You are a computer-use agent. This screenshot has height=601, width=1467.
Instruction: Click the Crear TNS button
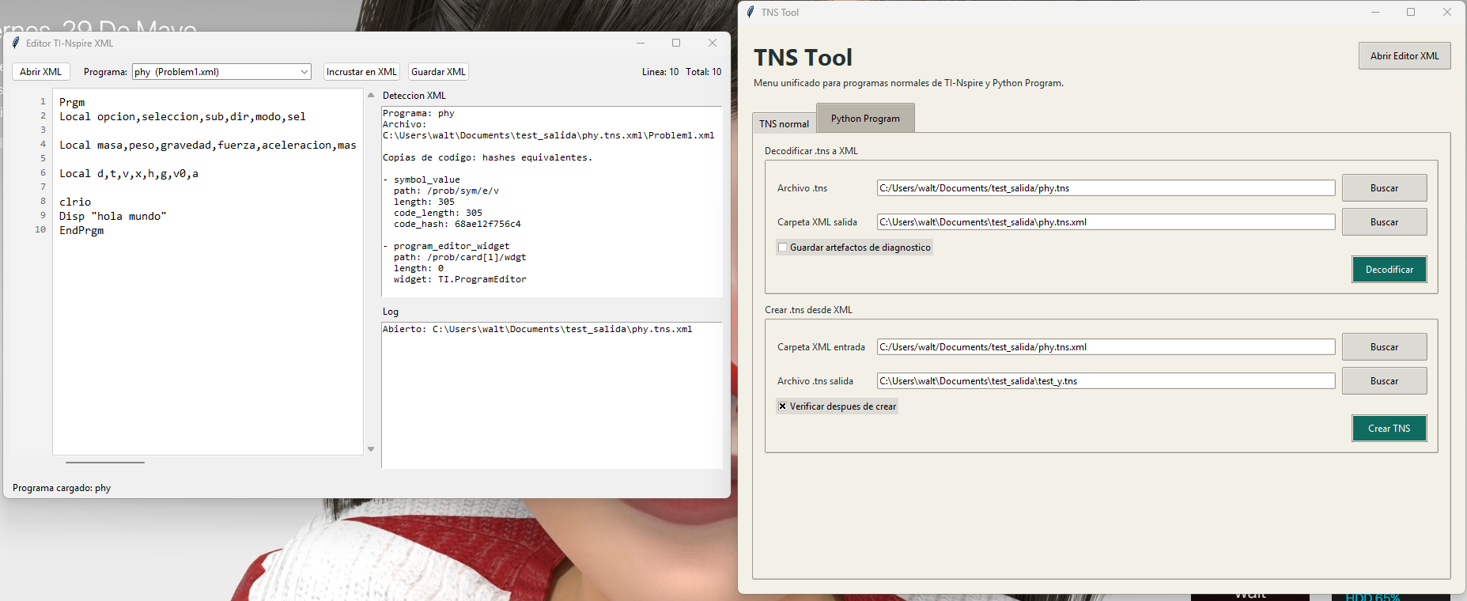[x=1389, y=429]
